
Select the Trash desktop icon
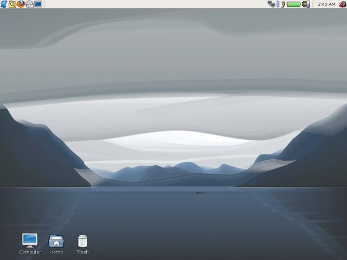(82, 244)
